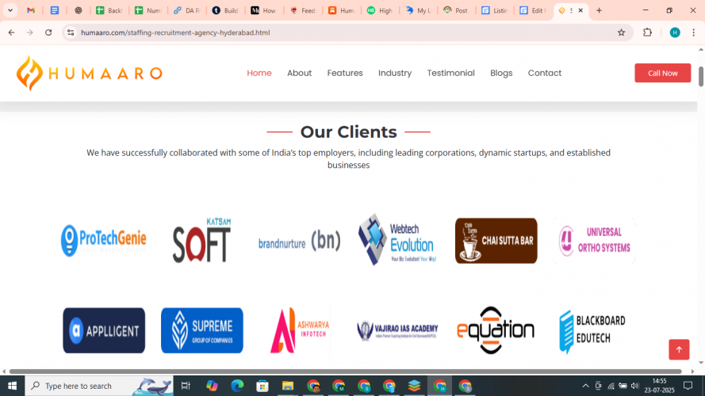Screen dimensions: 705x396
Task: Click the Appligent client logo
Action: pyautogui.click(x=104, y=330)
